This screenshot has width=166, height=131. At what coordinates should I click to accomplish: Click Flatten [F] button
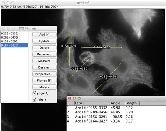coord(44,81)
